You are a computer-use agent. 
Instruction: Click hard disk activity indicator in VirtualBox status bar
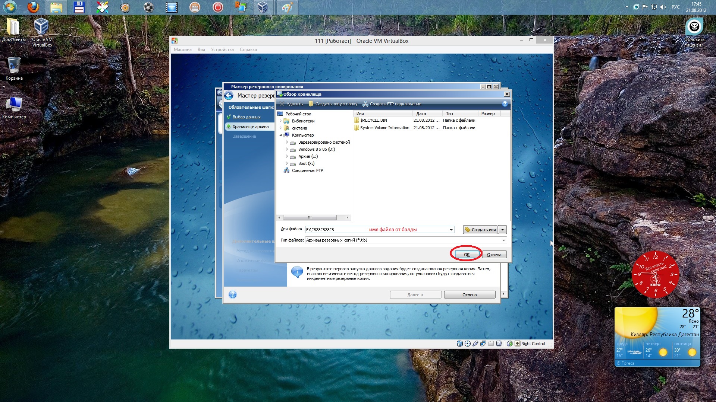click(460, 344)
